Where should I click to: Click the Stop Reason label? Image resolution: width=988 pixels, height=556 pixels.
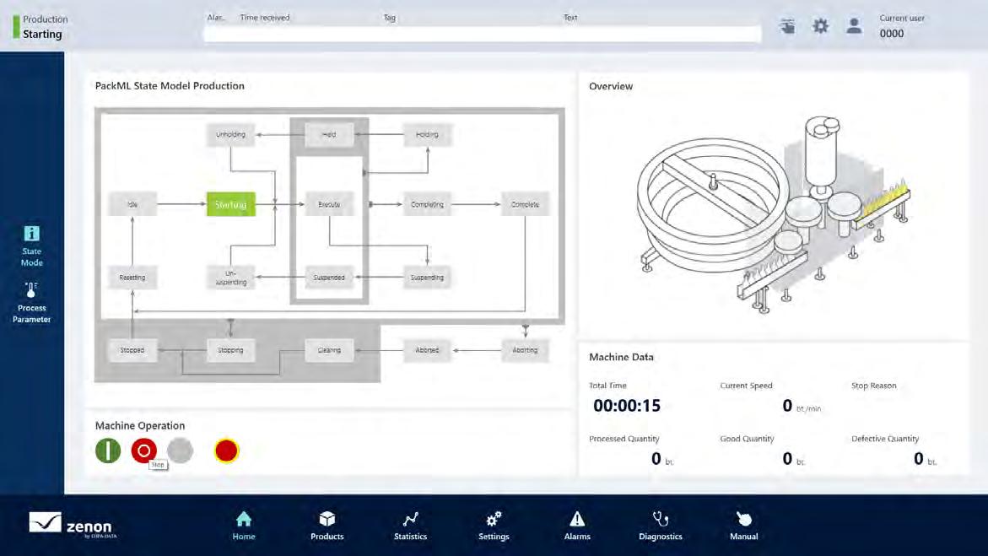(x=873, y=386)
